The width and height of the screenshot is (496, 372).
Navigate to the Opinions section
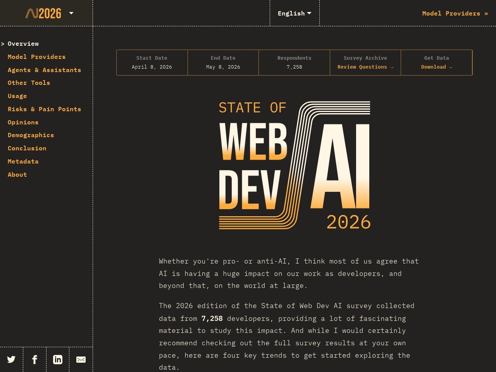(x=23, y=122)
